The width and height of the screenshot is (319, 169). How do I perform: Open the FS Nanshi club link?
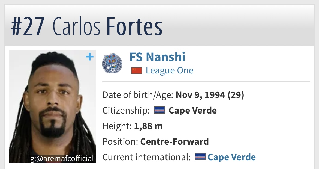point(157,57)
